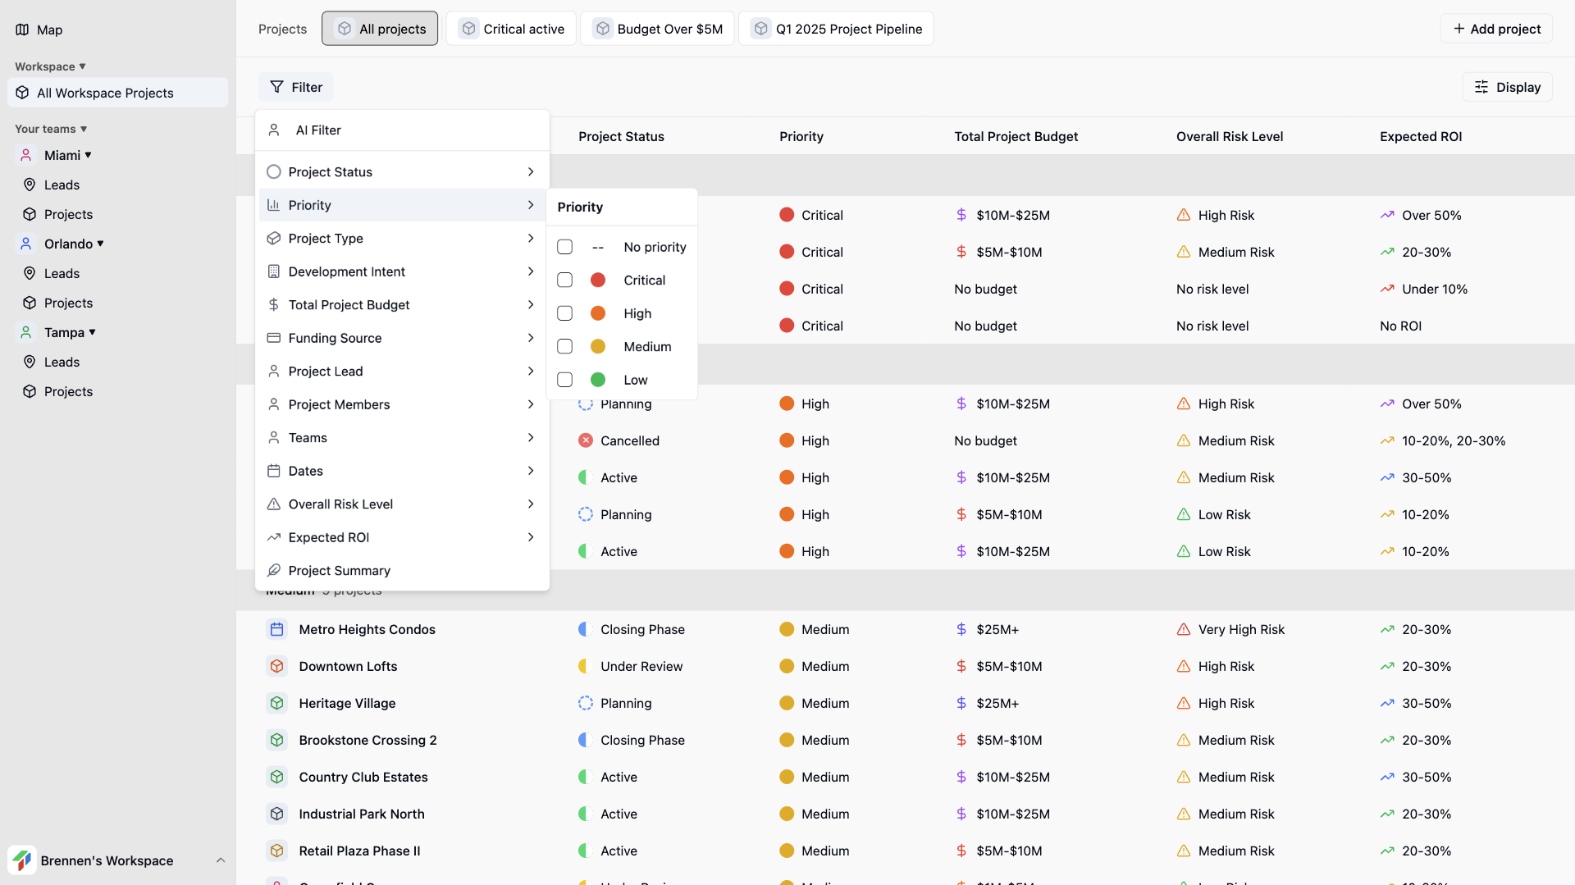This screenshot has width=1575, height=885.
Task: Check the Critical priority filter checkbox
Action: tap(564, 280)
